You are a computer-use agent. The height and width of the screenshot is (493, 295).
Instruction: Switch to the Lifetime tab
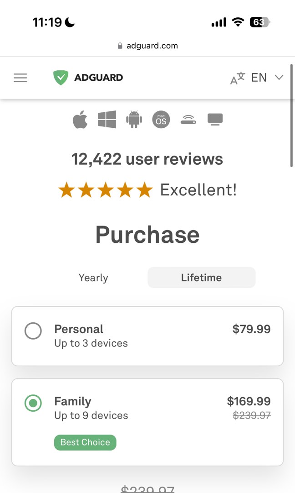click(x=201, y=278)
